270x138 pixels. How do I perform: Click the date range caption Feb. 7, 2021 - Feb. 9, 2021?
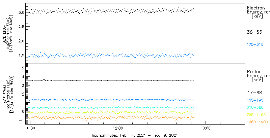coord(148,135)
